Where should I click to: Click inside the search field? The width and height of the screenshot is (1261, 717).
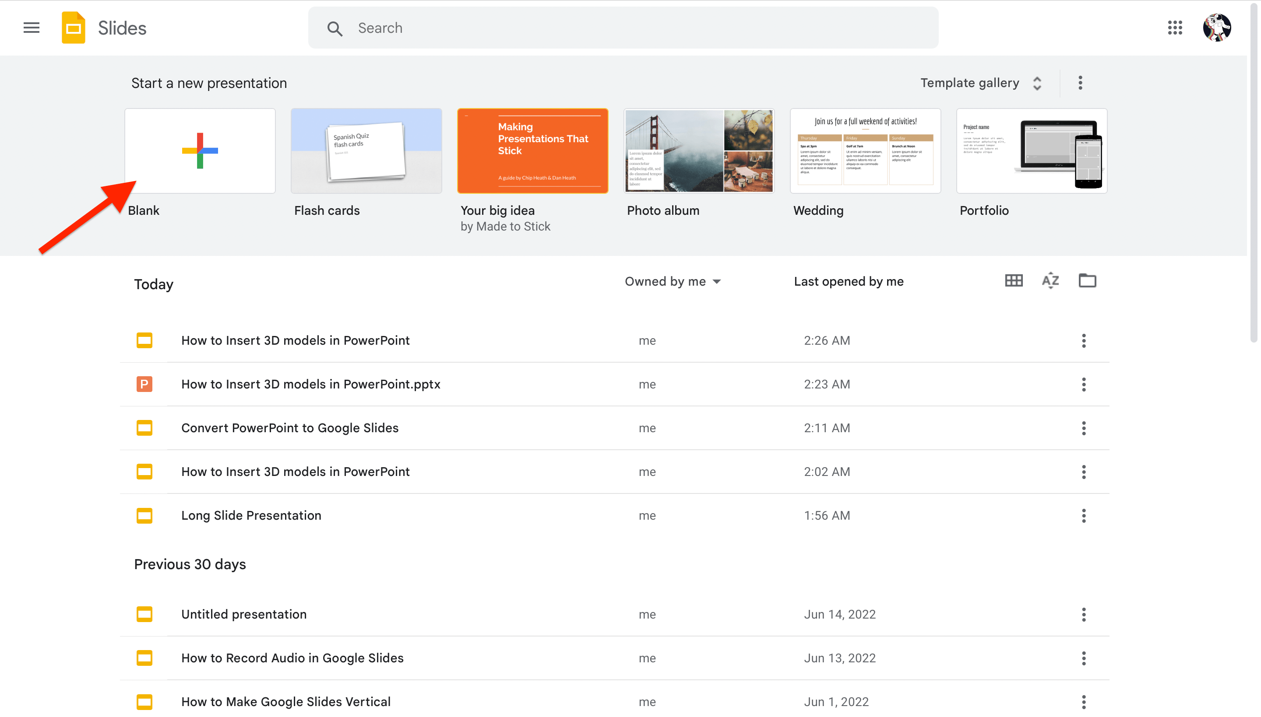[x=542, y=28]
